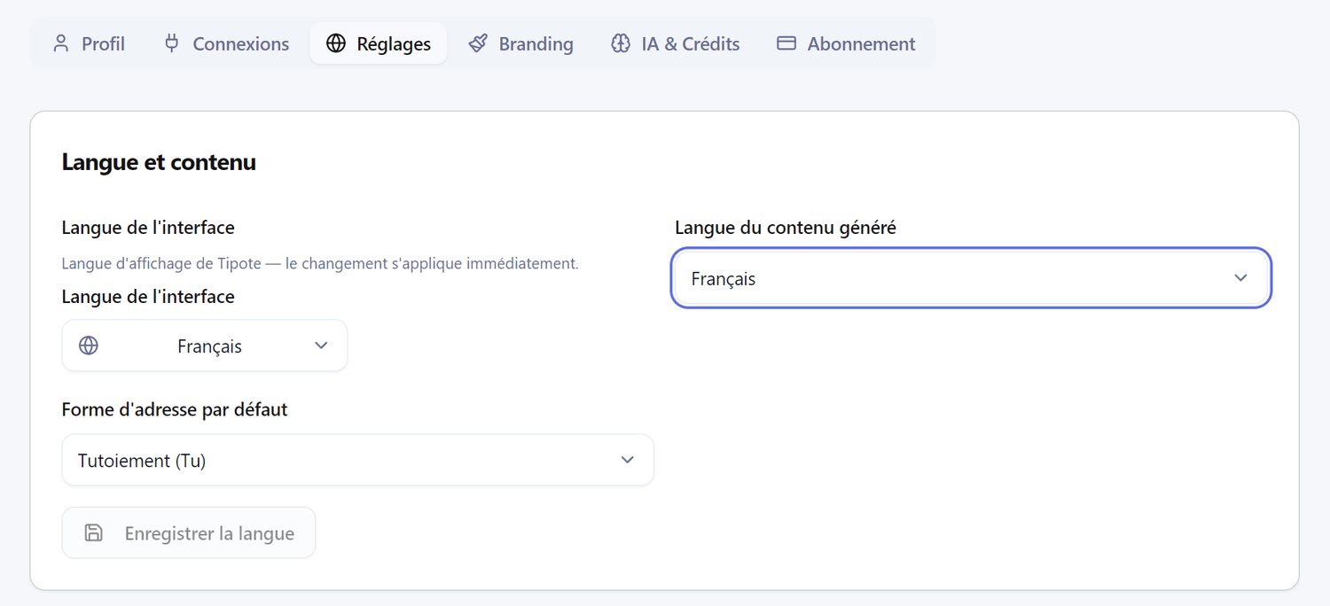
Task: Expand the Forme d'adresse par défaut chevron
Action: (628, 460)
